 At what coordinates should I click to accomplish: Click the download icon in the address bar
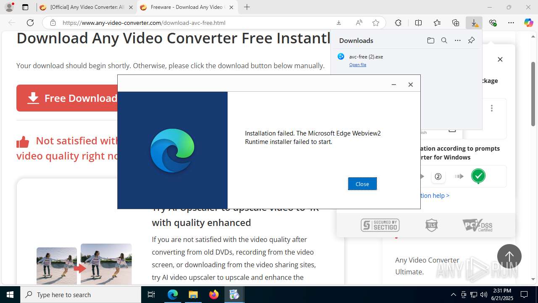[x=339, y=23]
